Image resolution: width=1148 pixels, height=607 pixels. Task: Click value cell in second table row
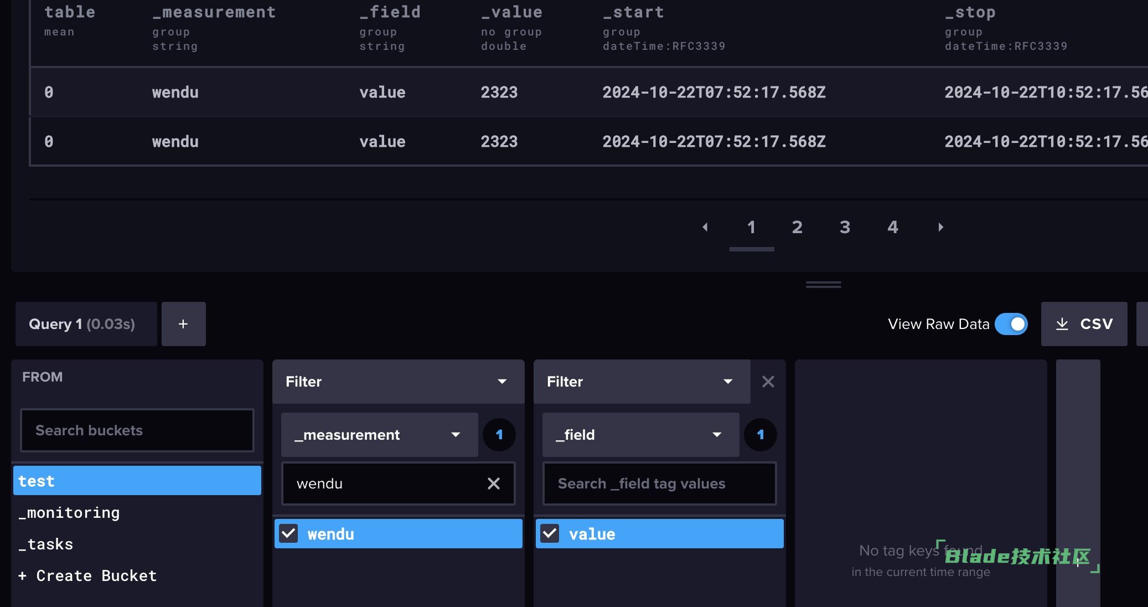click(x=382, y=142)
